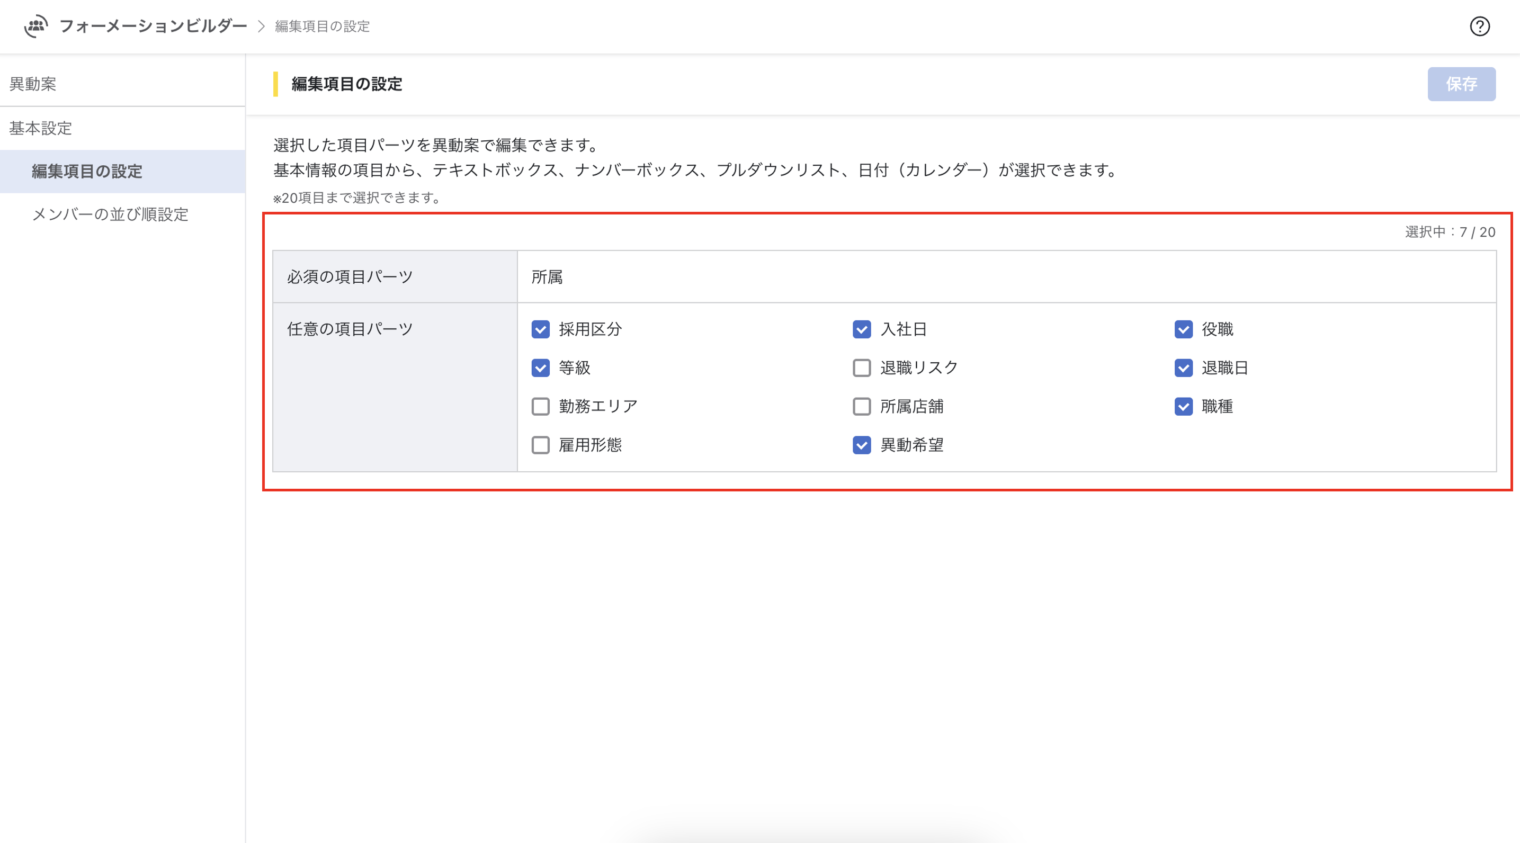The height and width of the screenshot is (843, 1520).
Task: Enable the 所属店舗 checkbox
Action: (862, 407)
